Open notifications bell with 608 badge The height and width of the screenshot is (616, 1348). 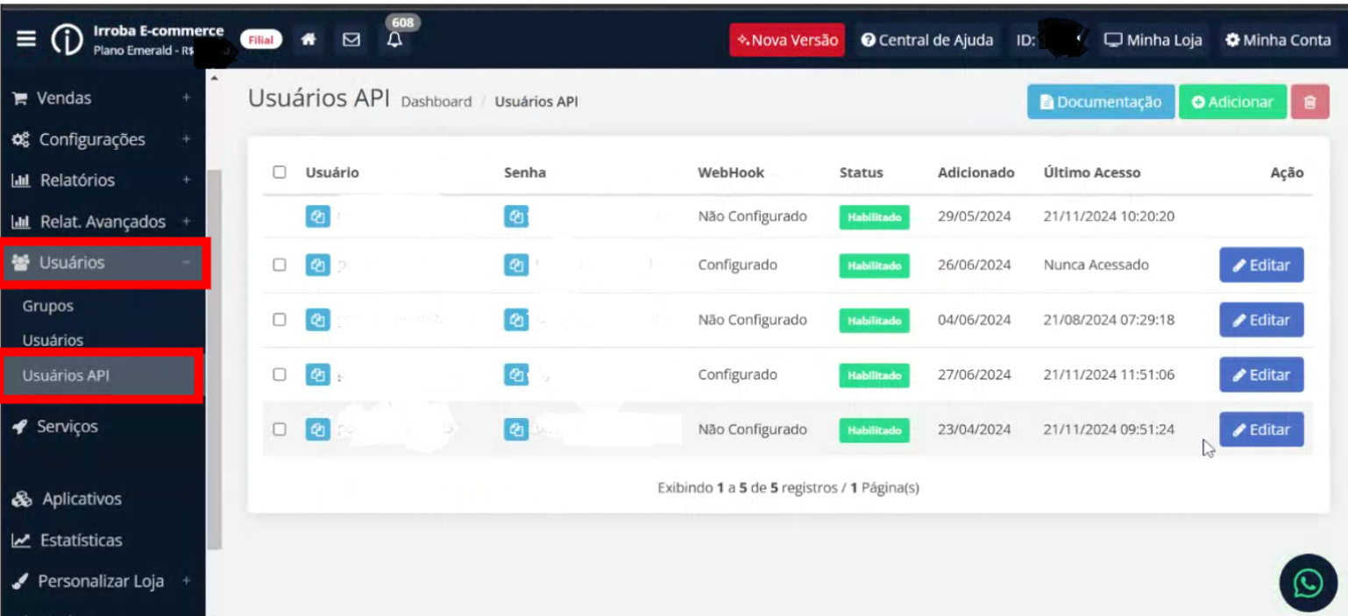click(x=395, y=39)
